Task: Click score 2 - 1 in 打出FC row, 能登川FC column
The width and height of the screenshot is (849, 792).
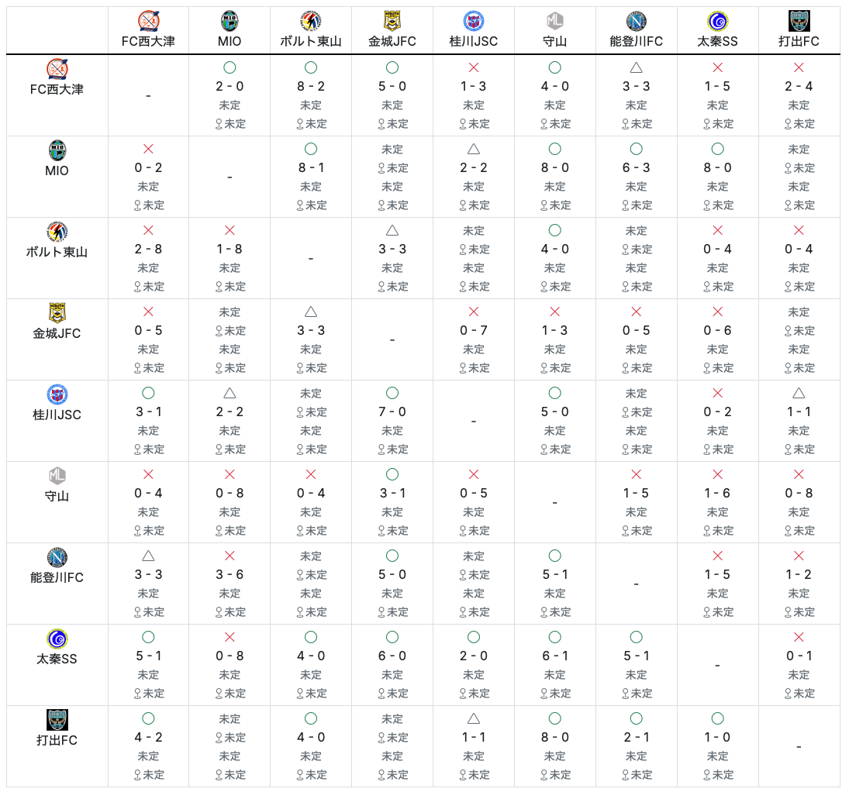Action: click(637, 737)
